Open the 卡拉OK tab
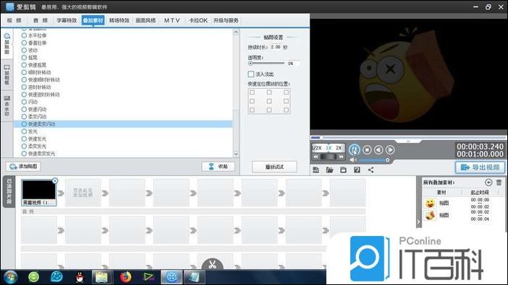The image size is (508, 285). (198, 20)
